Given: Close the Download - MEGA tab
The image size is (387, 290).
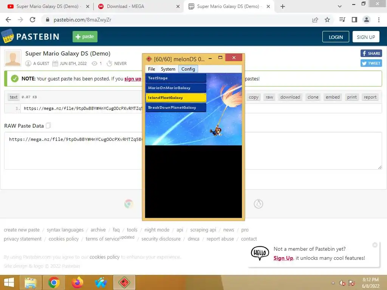Looking at the screenshot, I should (178, 6).
